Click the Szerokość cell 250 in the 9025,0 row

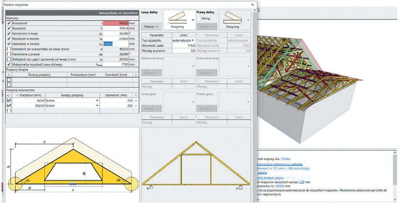point(116,106)
